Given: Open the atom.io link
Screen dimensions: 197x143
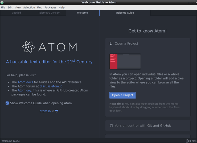Looking at the screenshot, I should [45, 111].
